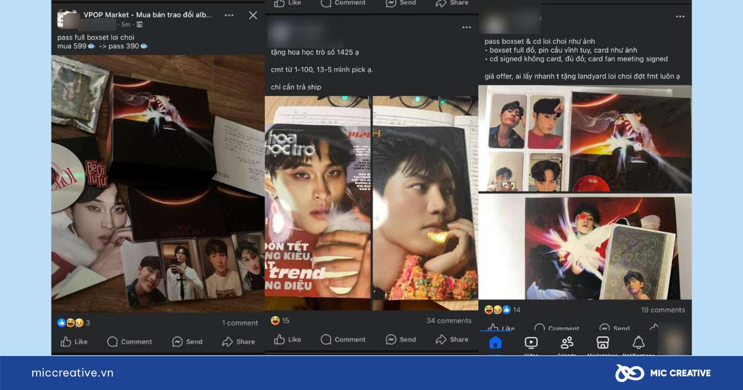View the 15 reactions on magazine post
The height and width of the screenshot is (390, 743).
pyautogui.click(x=280, y=321)
